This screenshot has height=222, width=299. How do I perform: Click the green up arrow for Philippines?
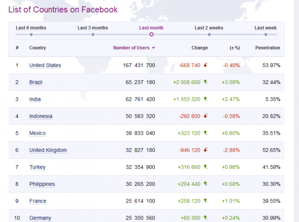205,184
